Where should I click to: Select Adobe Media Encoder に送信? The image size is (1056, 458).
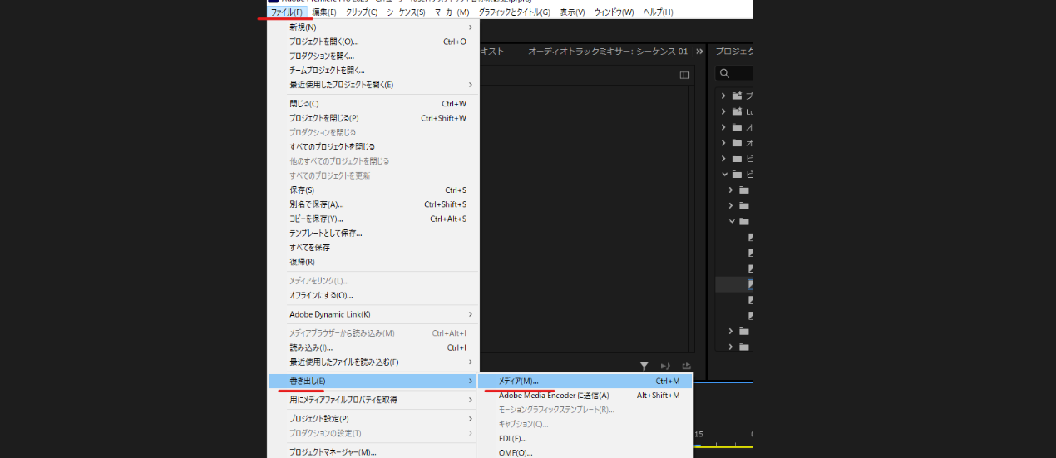pyautogui.click(x=553, y=396)
